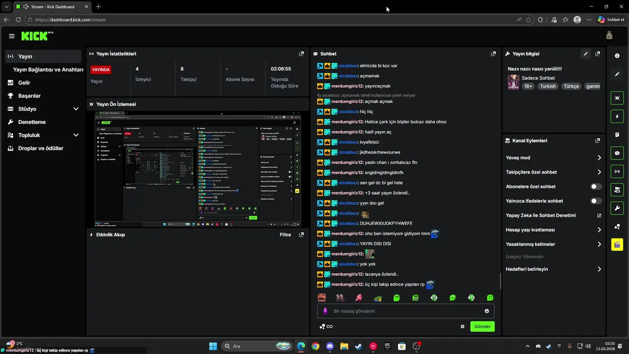Open the profile avatar at top right
The width and height of the screenshot is (629, 354).
pos(609,35)
